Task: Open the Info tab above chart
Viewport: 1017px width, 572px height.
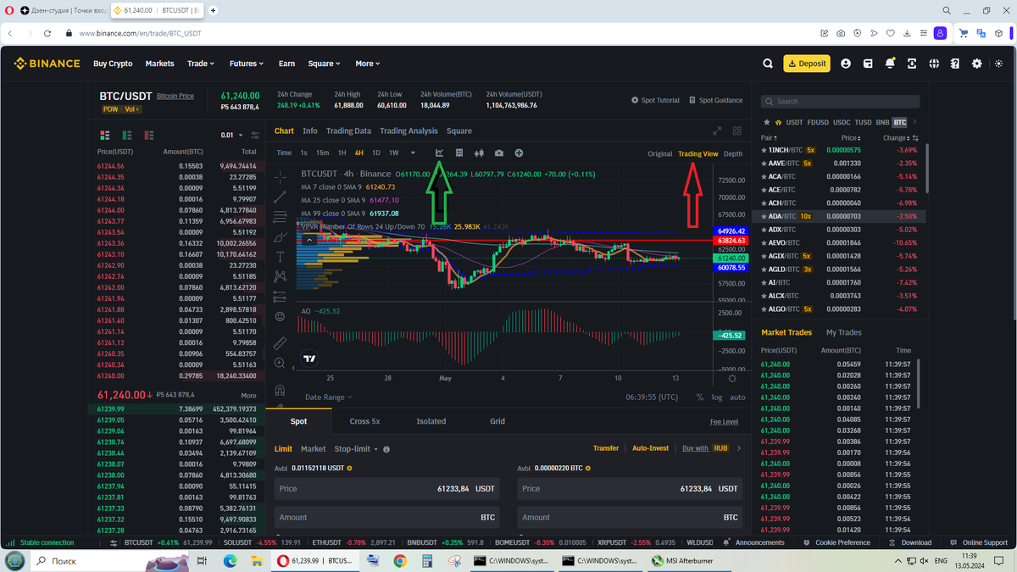Action: click(310, 131)
